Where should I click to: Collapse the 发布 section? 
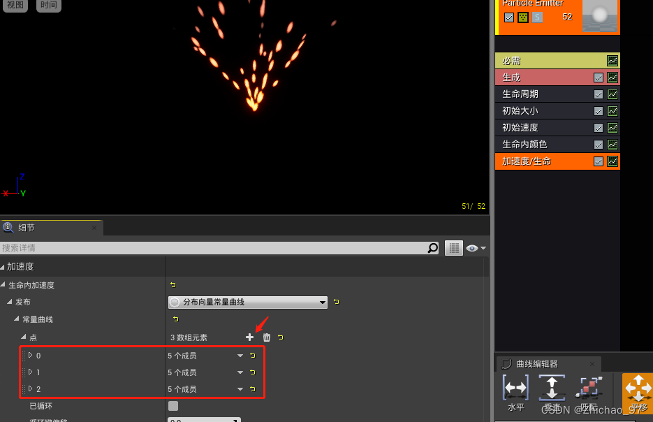click(10, 301)
